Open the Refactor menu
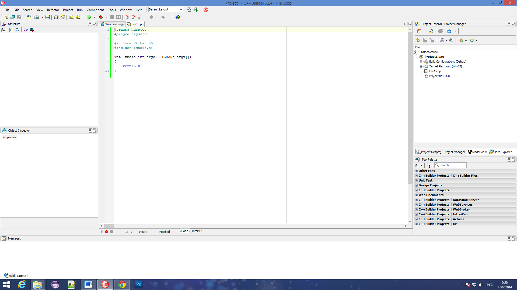Viewport: 517px width, 290px height. coord(53,10)
